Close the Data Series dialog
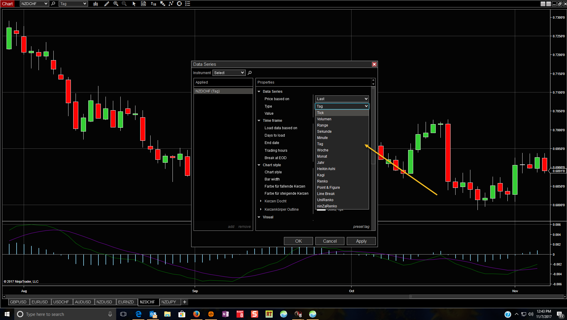The width and height of the screenshot is (567, 320). click(374, 64)
